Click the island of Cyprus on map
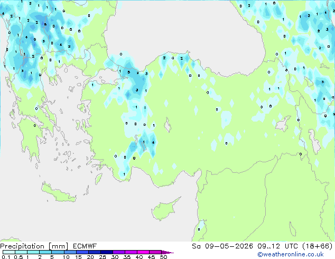The height and width of the screenshot is (259, 335). (163, 210)
